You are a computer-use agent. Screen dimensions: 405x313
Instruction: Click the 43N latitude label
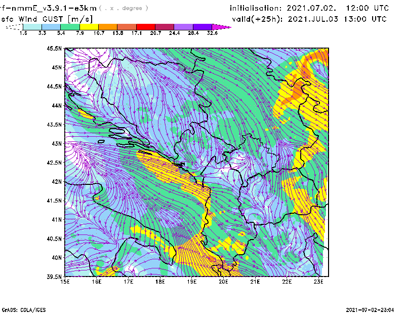point(57,143)
